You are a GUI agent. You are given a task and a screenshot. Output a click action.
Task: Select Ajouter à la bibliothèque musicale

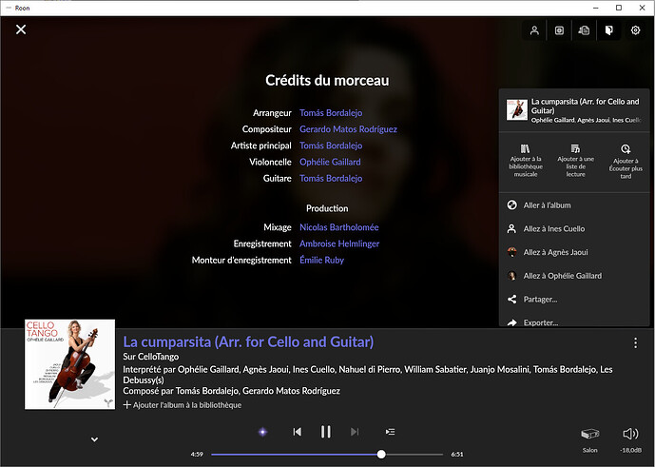[526, 160]
